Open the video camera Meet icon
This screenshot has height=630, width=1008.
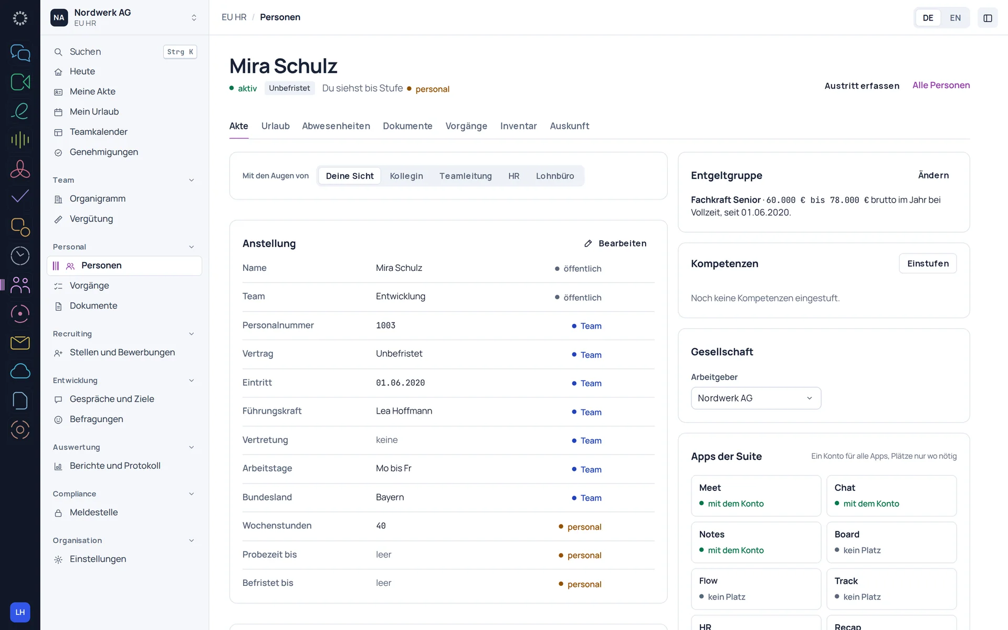(20, 81)
